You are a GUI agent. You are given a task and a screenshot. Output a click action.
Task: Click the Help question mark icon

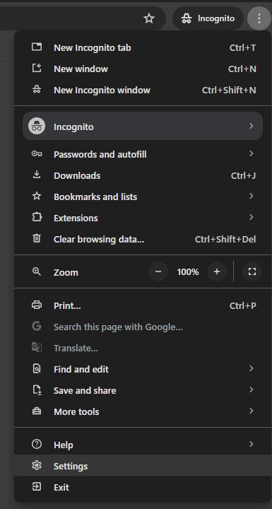pos(37,444)
